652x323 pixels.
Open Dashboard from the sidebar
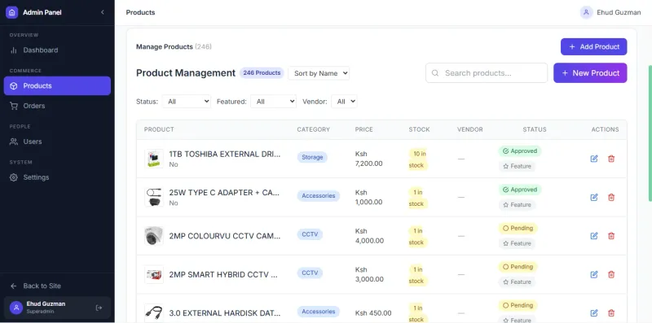tap(57, 50)
